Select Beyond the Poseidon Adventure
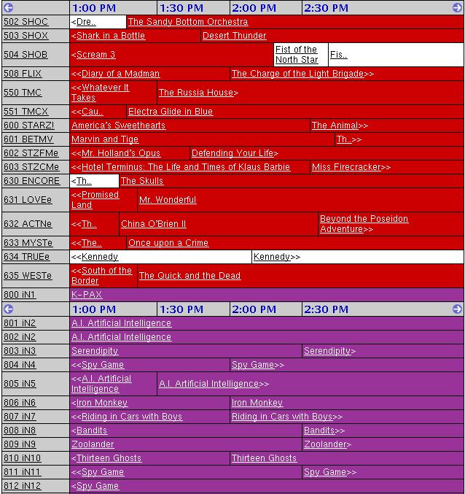The height and width of the screenshot is (494, 465). [364, 224]
